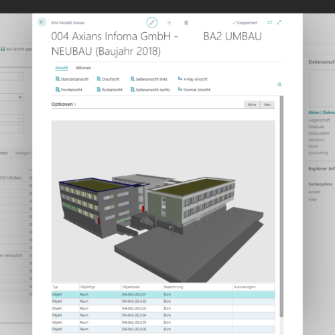
Task: Select the Ansicht tab
Action: (x=62, y=68)
